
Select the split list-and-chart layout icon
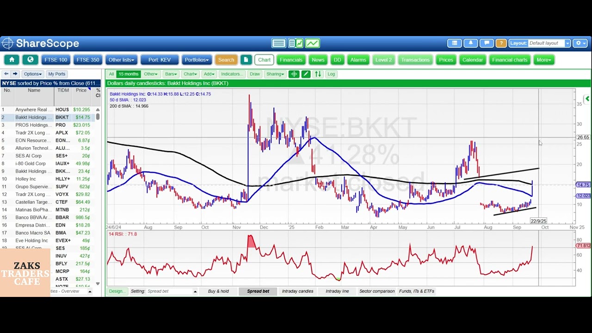[x=295, y=43]
